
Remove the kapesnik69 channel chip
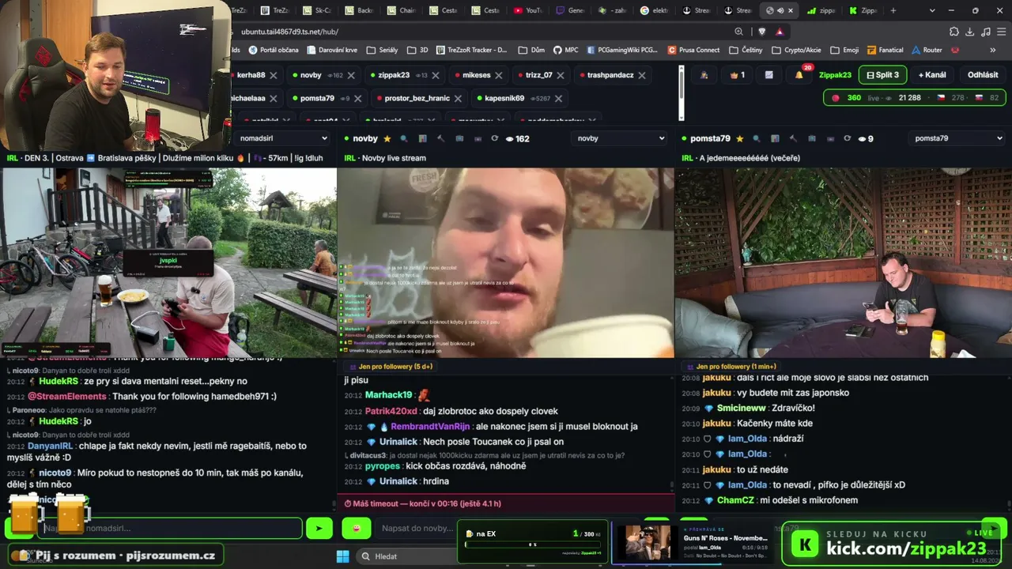(558, 99)
